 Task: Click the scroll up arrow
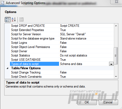point(116,26)
